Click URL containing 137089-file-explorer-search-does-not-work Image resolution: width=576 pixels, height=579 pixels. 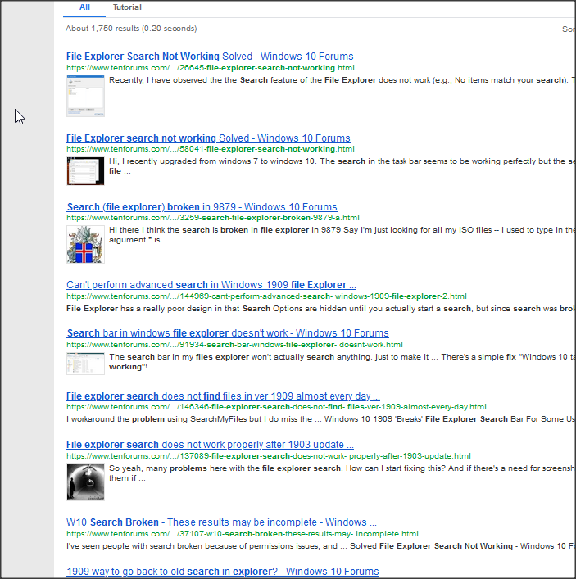pos(269,455)
